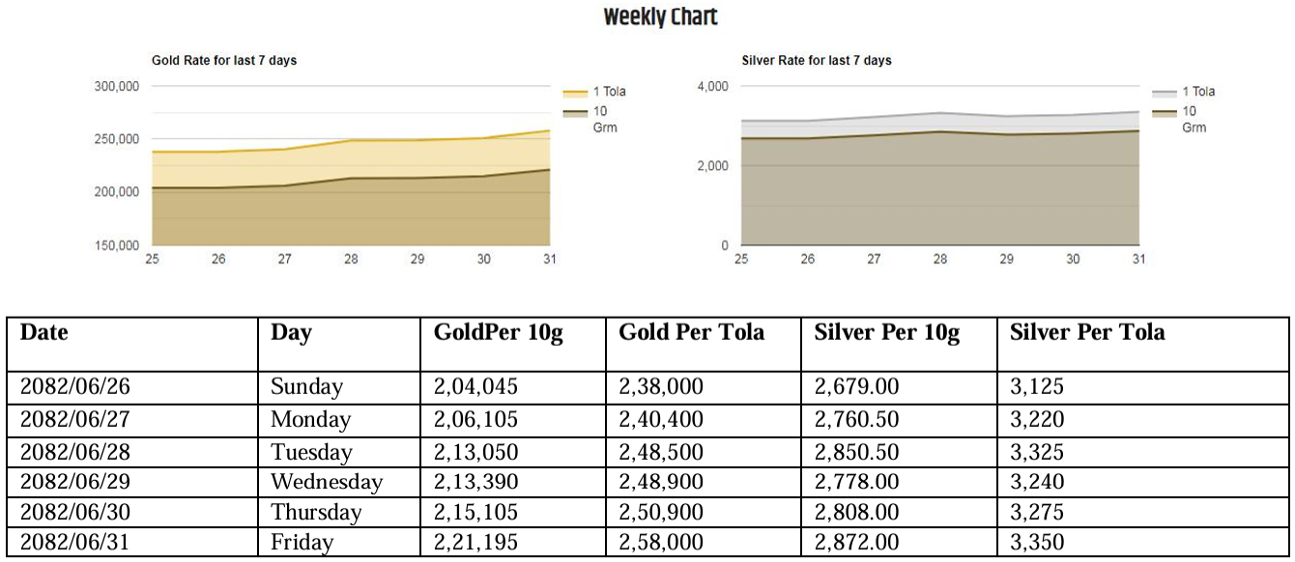Click the Silver Per 10g column header

[887, 333]
